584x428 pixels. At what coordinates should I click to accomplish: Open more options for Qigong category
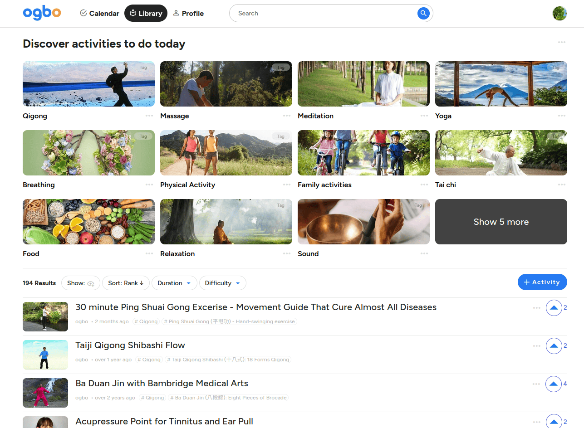[x=149, y=116]
